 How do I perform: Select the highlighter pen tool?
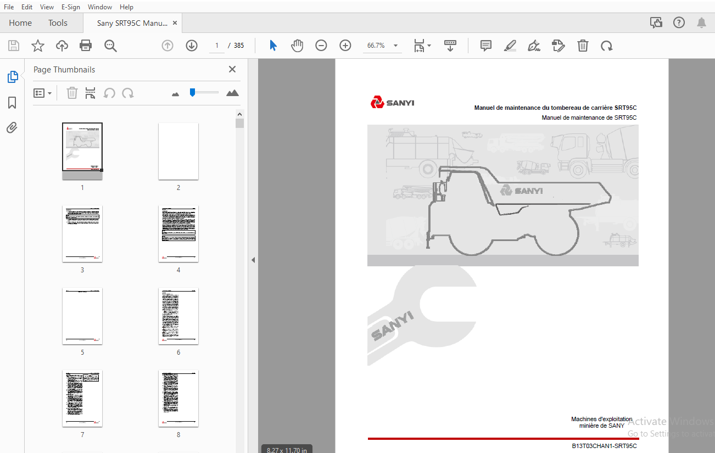coord(510,46)
